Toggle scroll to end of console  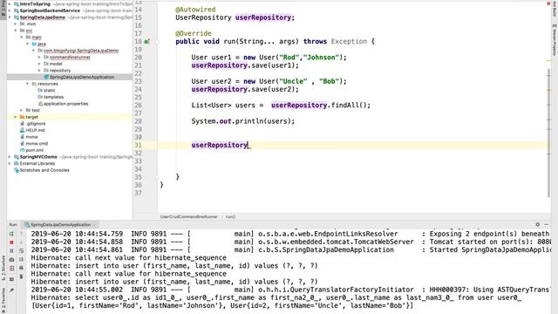point(21,260)
